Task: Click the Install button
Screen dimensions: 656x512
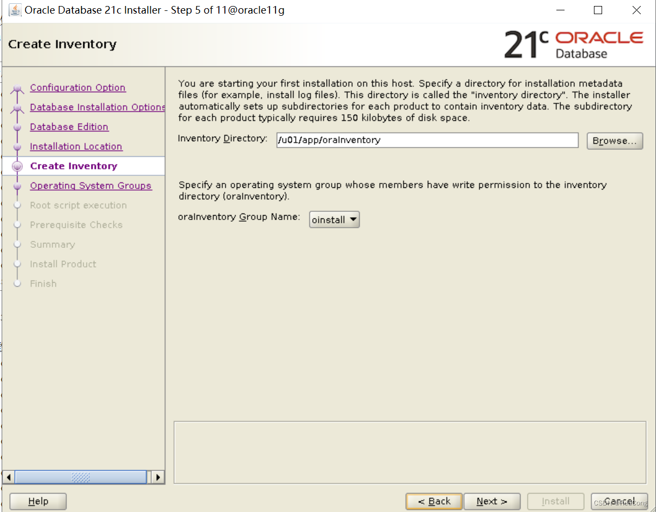Action: point(556,501)
